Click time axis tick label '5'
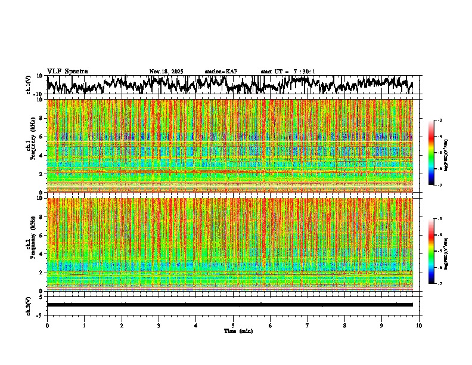472x365 pixels. 233,326
